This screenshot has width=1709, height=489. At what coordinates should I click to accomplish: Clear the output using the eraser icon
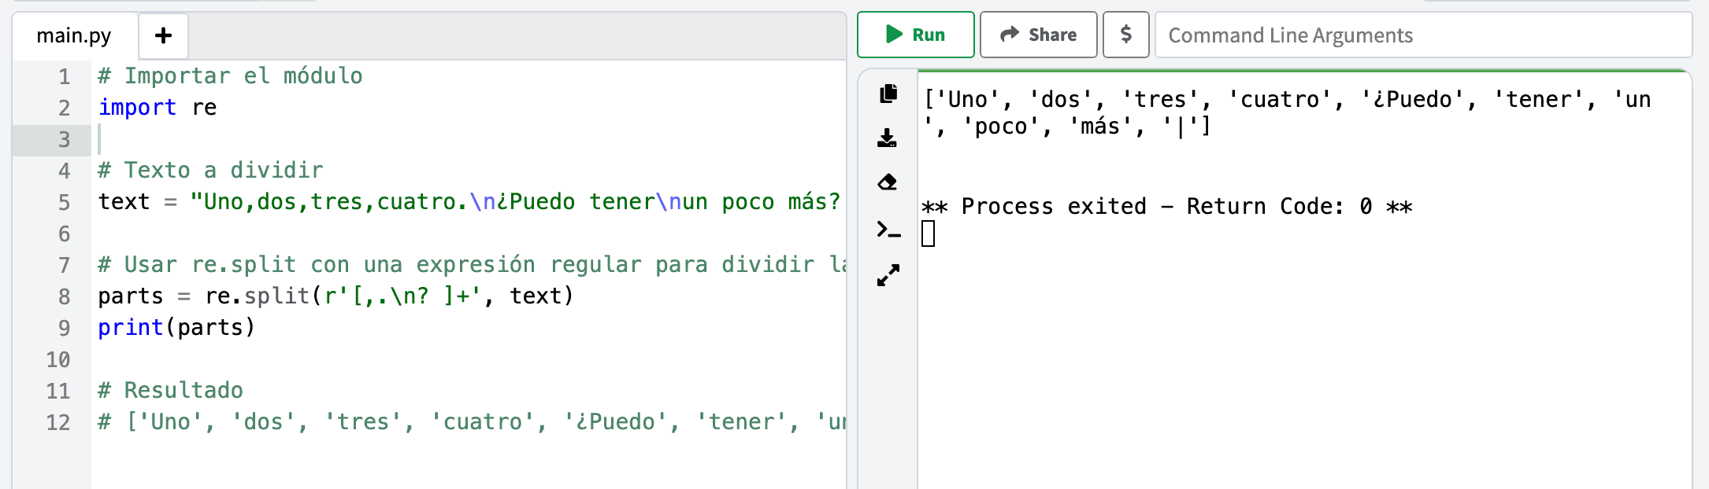point(888,182)
